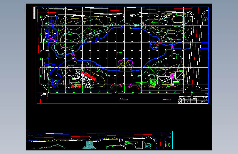Select the short red bridge beside the small island
This screenshot has height=154, width=238.
coord(158,44)
